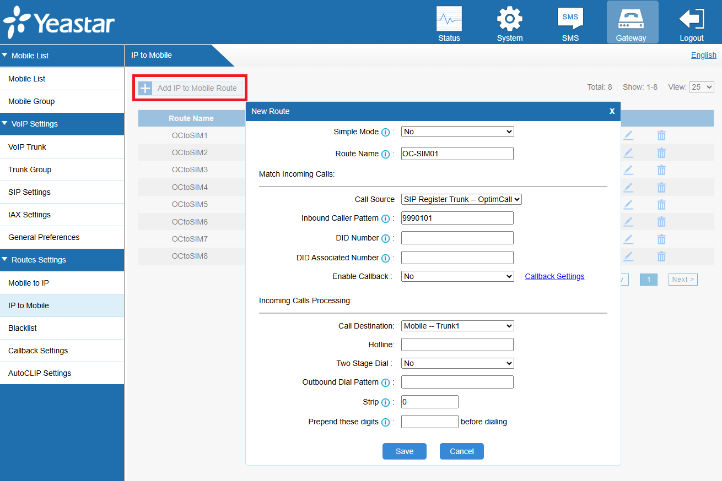Focus the Route Name input field
Image resolution: width=722 pixels, height=481 pixels.
(457, 154)
